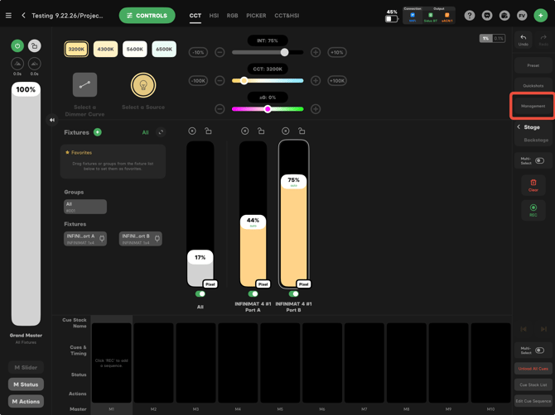Click the INT intensity slider handle
Viewport: 555px width, 415px height.
click(x=284, y=52)
